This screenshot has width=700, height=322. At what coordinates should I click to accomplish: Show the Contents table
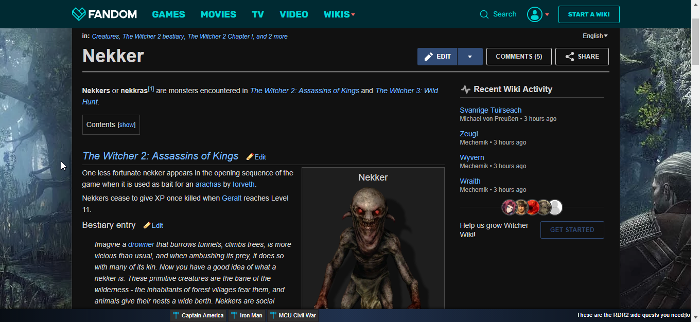click(x=127, y=125)
